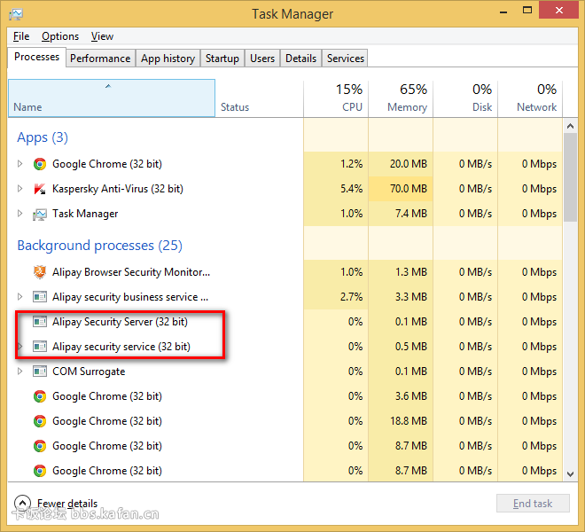
Task: Click the Background processes (25) heading
Action: click(99, 246)
